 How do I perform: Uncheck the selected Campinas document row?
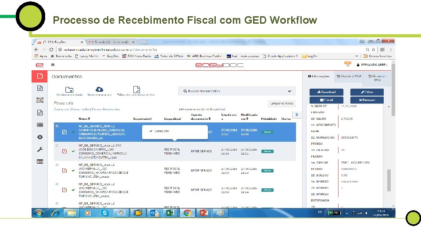coord(57,126)
